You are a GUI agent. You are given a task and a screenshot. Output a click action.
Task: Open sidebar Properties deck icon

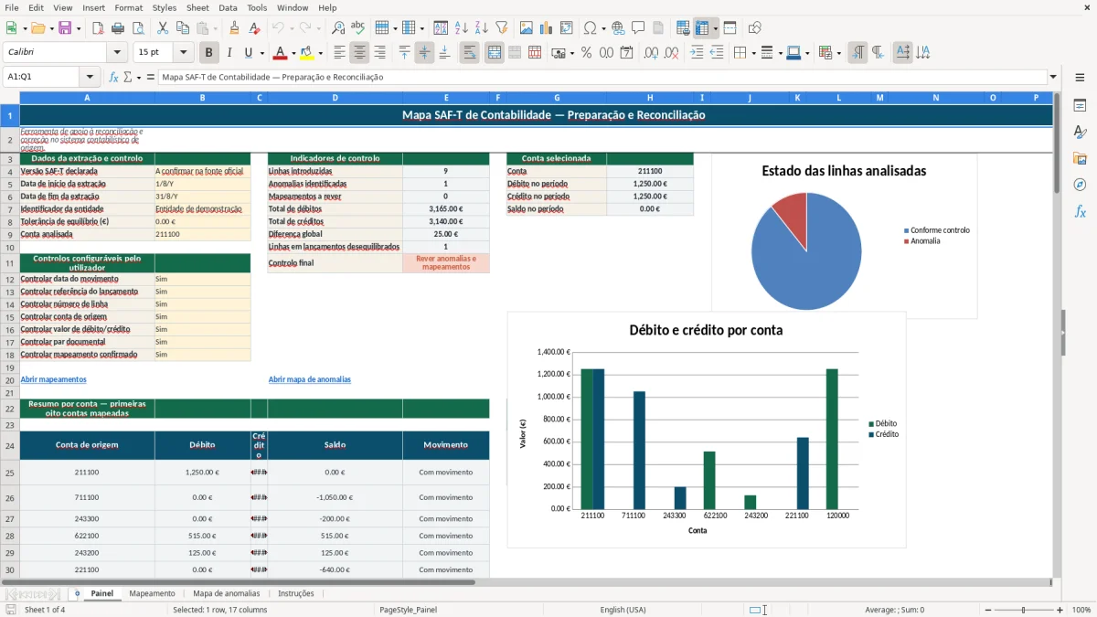pos(1080,106)
